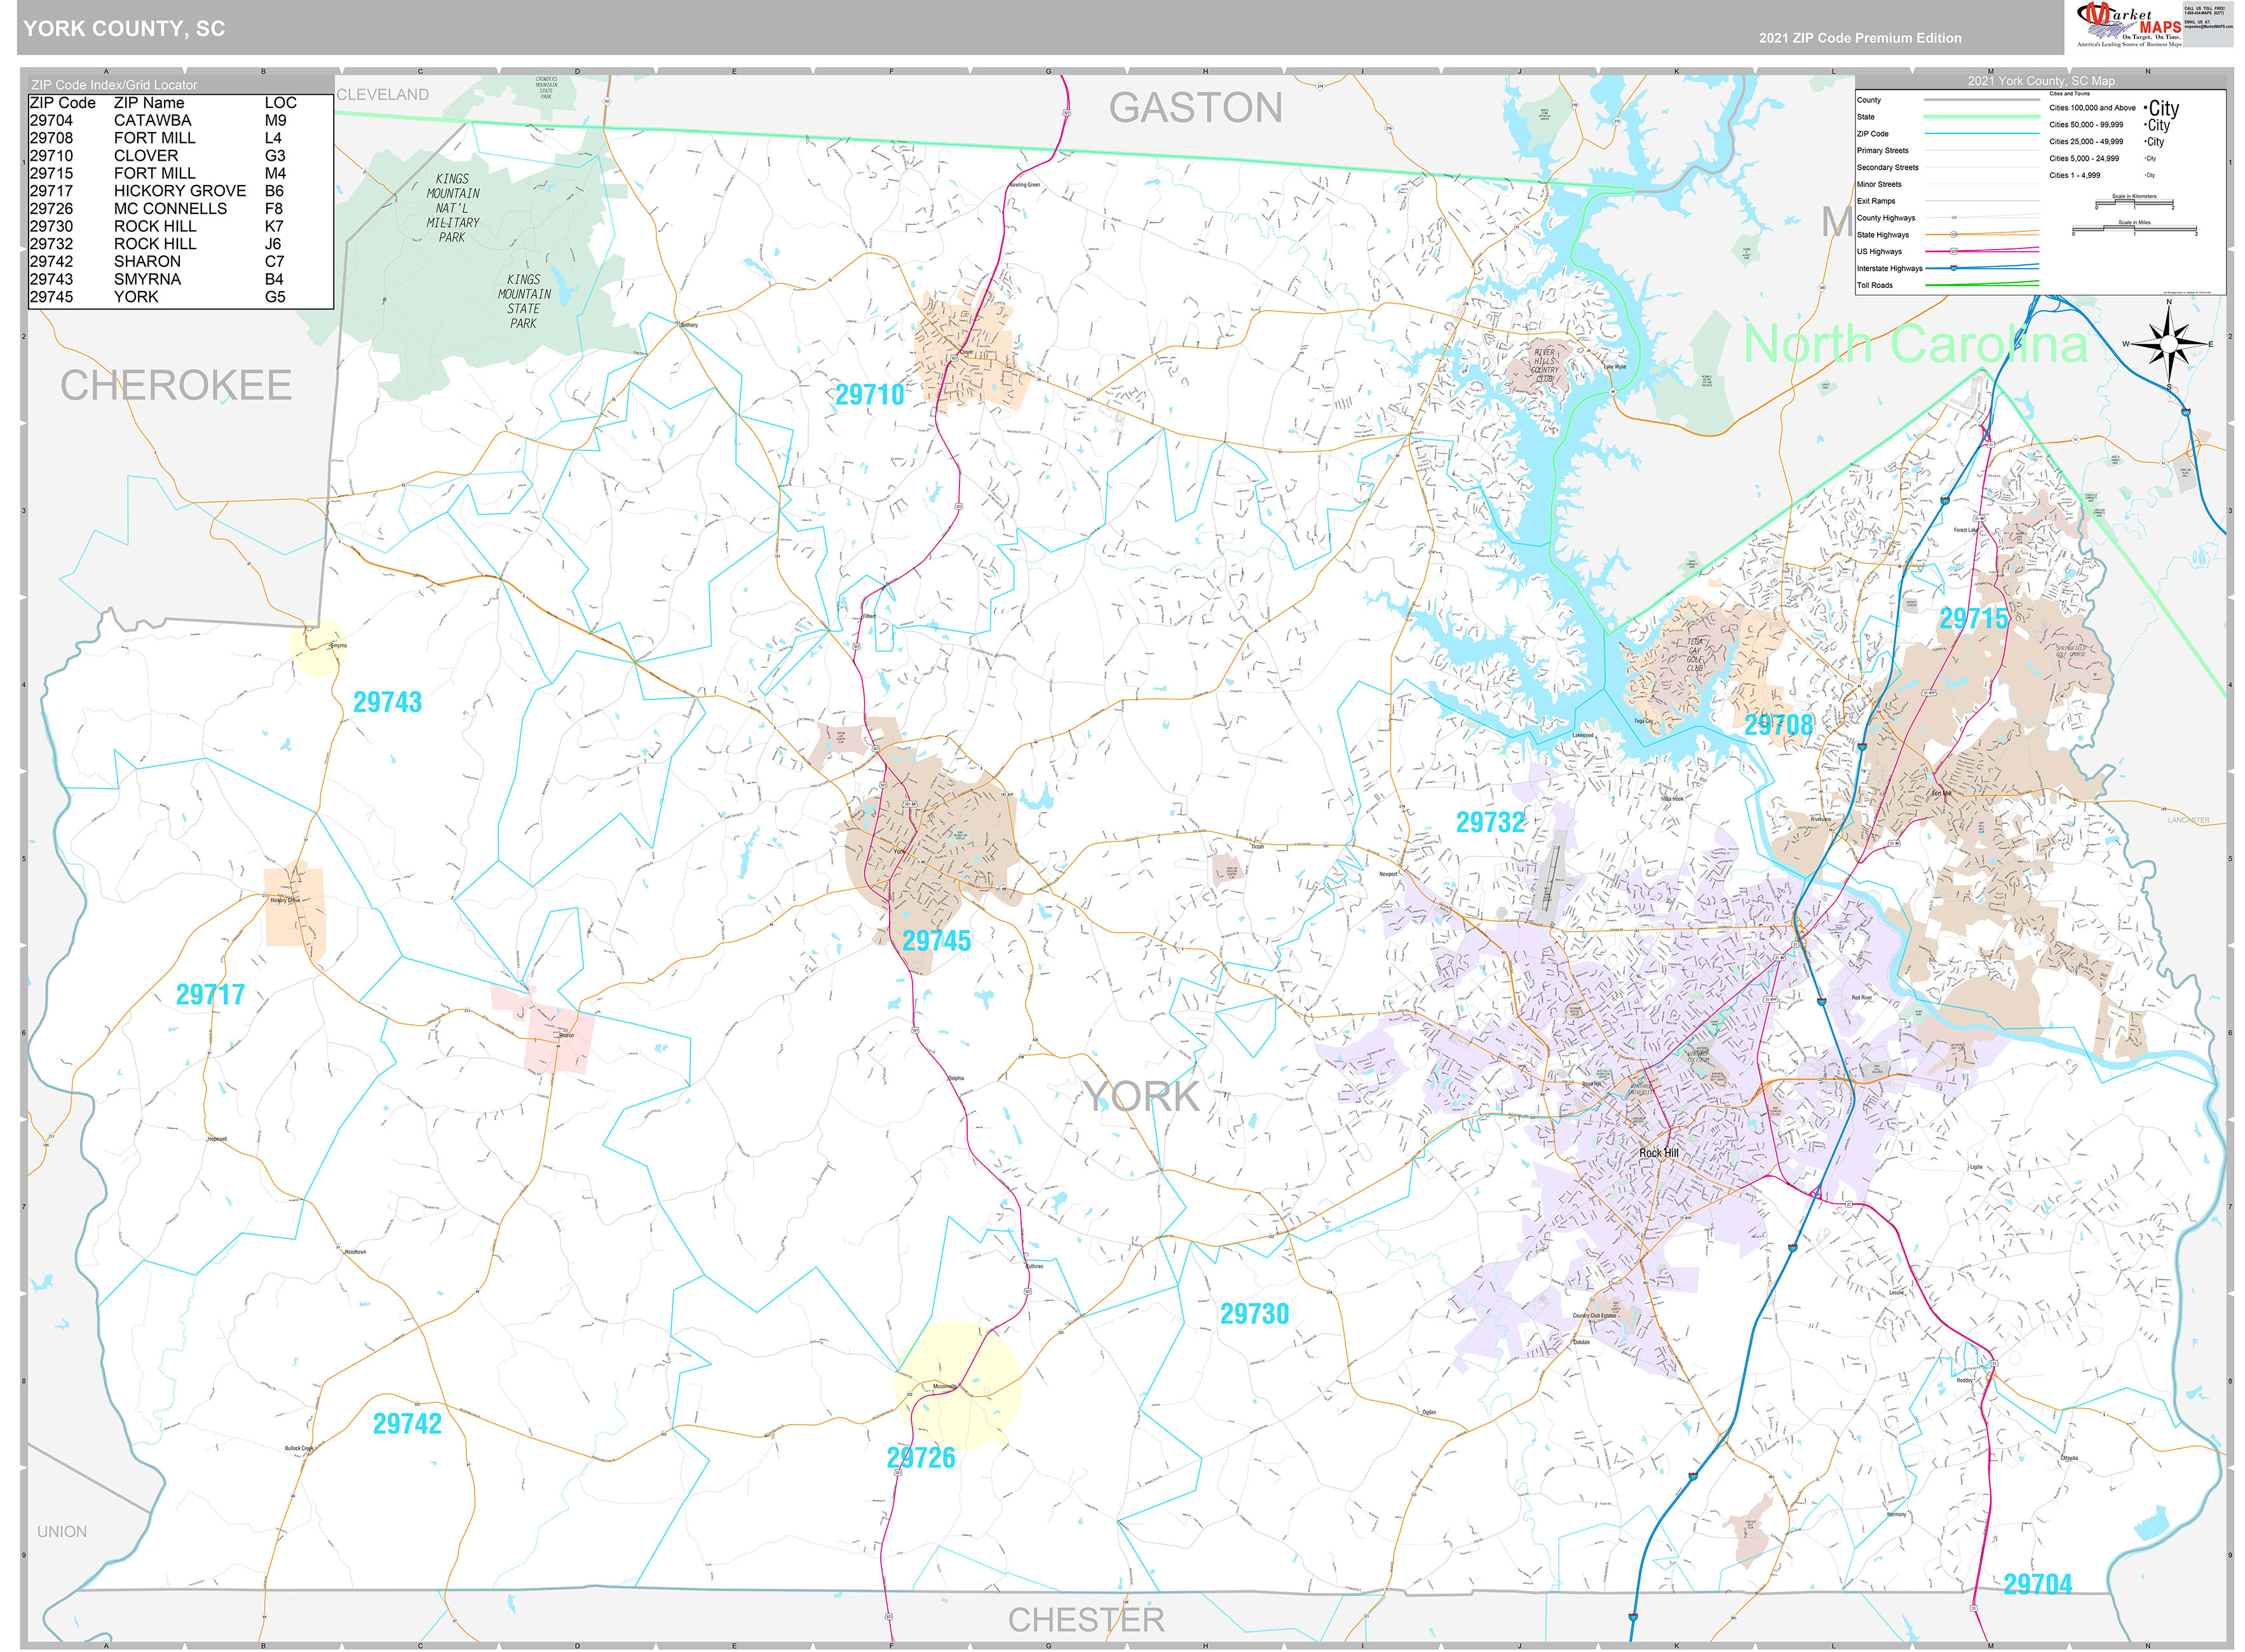
Task: Click the County Highways symbol in legend
Action: pyautogui.click(x=1954, y=218)
